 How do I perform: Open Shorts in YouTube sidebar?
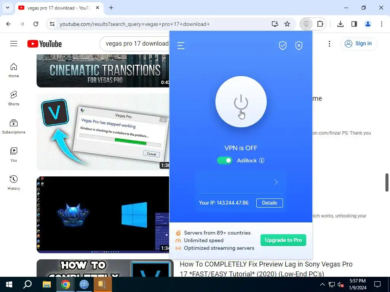click(14, 98)
